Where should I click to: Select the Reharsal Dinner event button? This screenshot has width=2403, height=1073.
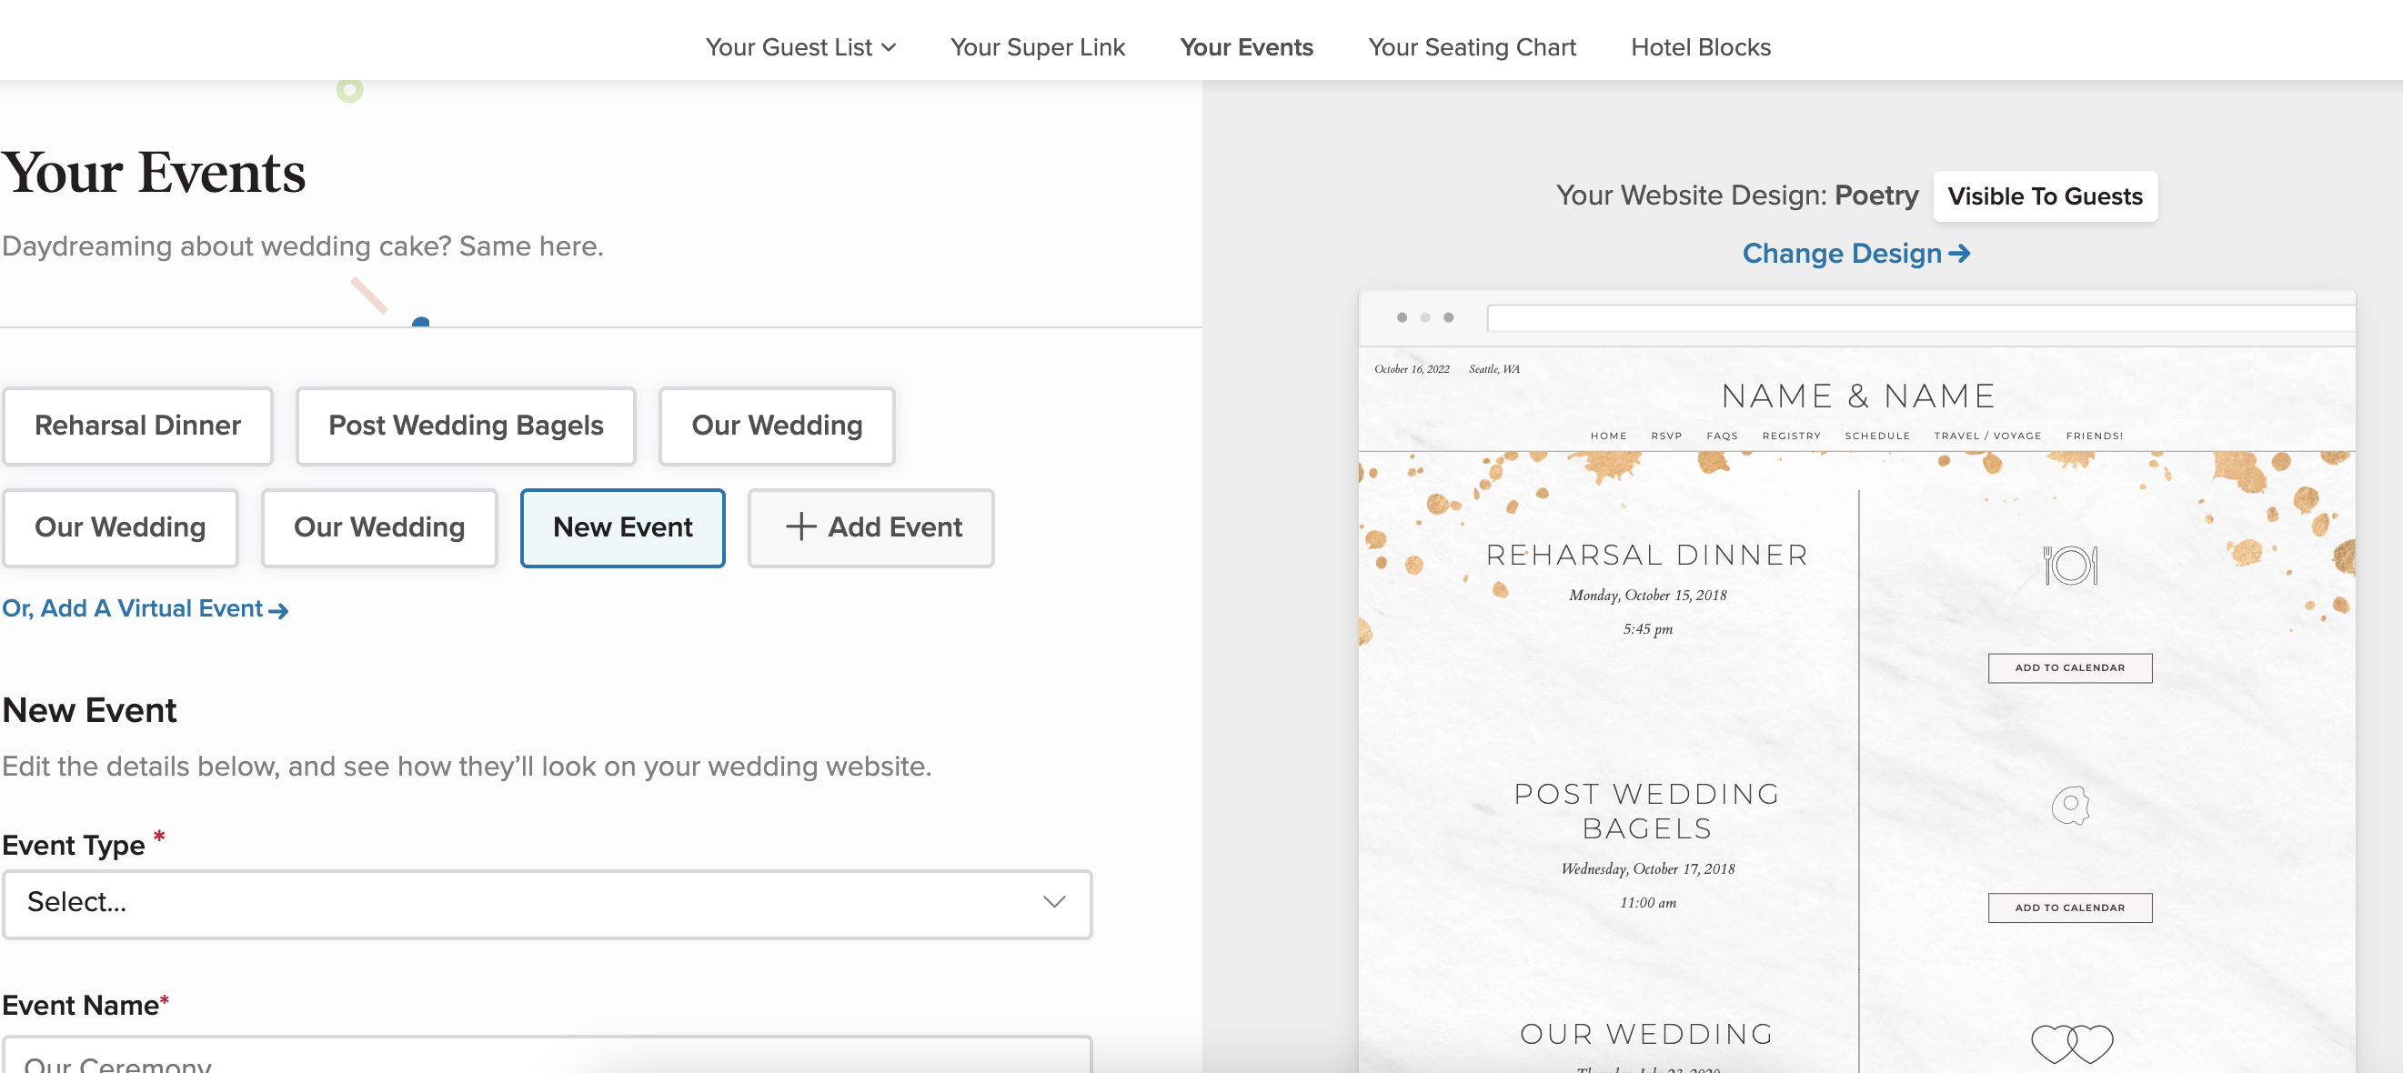(137, 426)
